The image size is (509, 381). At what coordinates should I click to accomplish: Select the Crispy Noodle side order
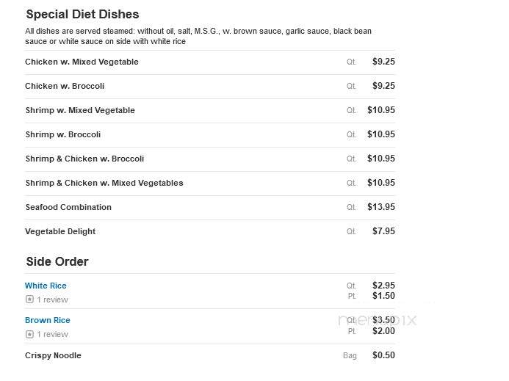pos(53,355)
